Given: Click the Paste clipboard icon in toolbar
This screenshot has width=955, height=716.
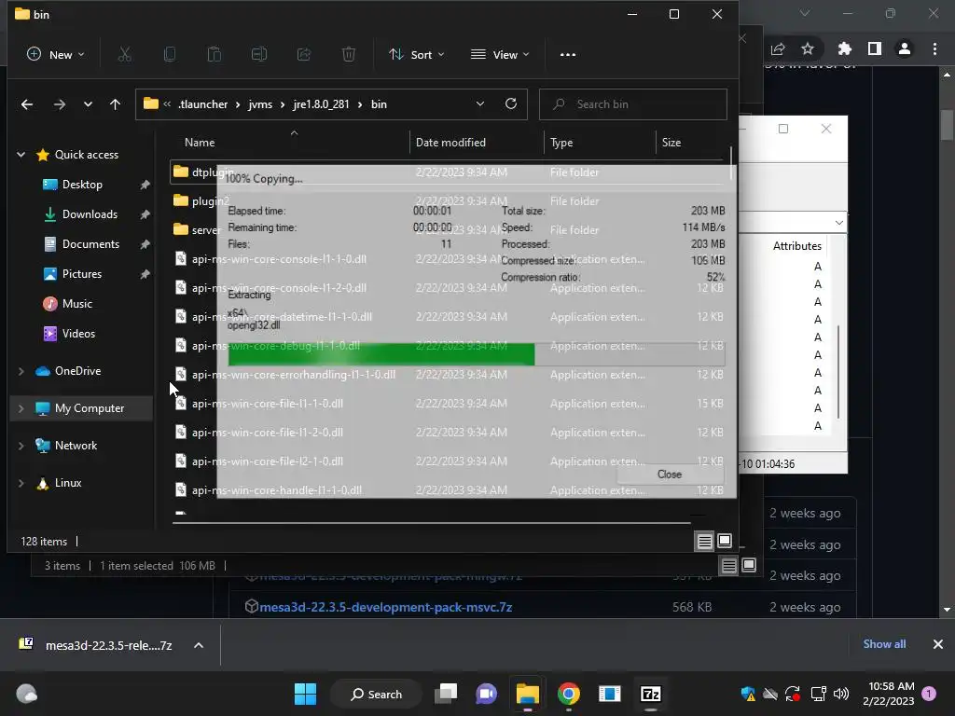Looking at the screenshot, I should pyautogui.click(x=215, y=55).
